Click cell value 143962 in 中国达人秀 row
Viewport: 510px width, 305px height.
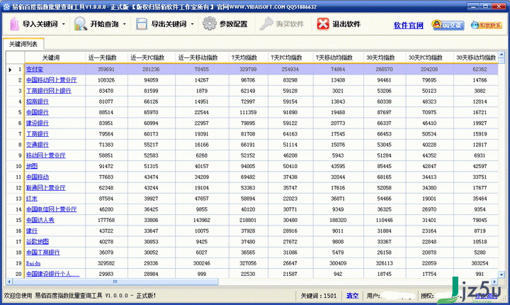pyautogui.click(x=202, y=220)
